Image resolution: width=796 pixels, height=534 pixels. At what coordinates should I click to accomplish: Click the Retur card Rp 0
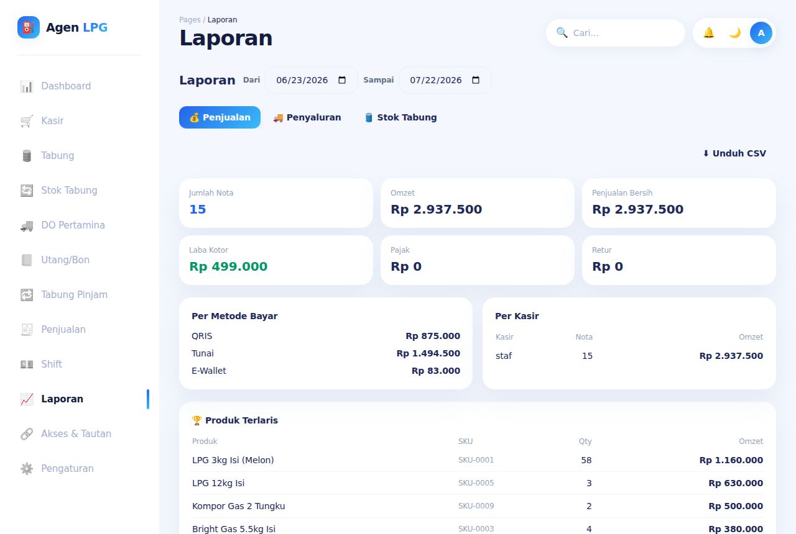(679, 260)
